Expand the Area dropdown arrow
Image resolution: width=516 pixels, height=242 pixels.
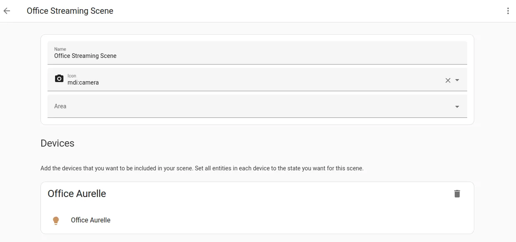point(457,107)
